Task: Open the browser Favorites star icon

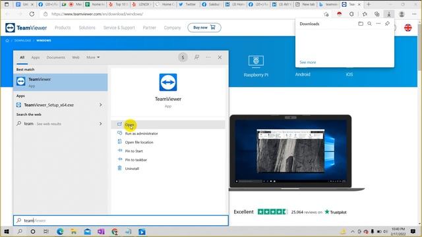Action: click(365, 14)
